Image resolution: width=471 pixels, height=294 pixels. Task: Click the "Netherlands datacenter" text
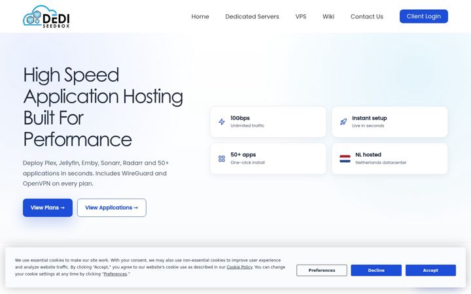tap(381, 163)
